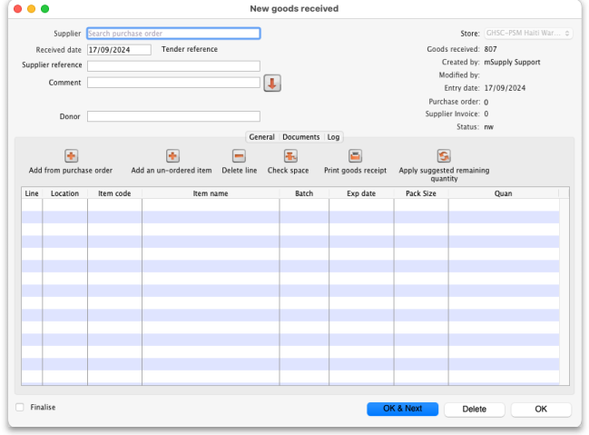Click the Item name column header

tap(211, 193)
